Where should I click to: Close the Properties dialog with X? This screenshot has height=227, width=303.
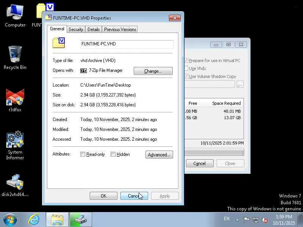175,18
